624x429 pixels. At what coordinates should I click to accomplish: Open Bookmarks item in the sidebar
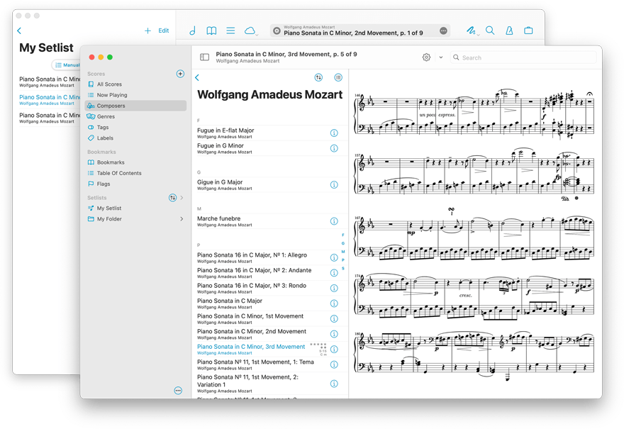[x=135, y=162]
